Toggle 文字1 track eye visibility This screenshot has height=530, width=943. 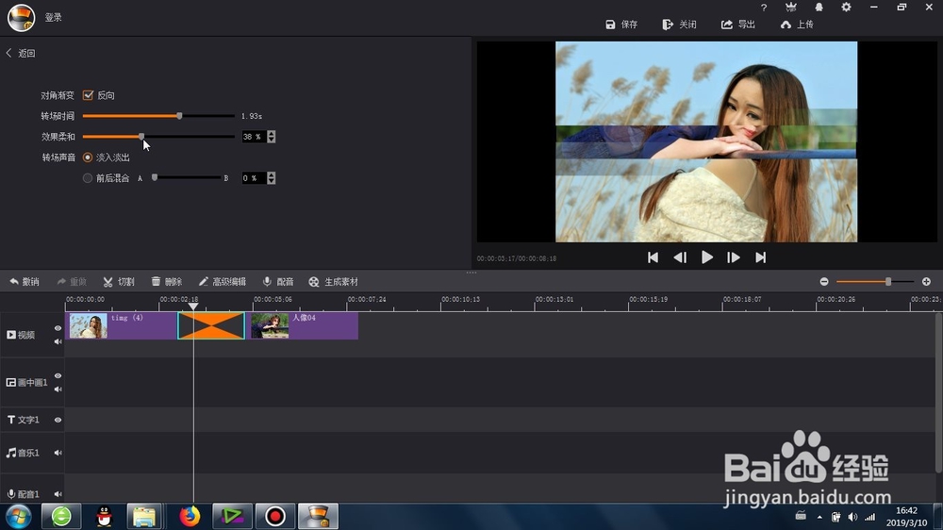pyautogui.click(x=58, y=420)
